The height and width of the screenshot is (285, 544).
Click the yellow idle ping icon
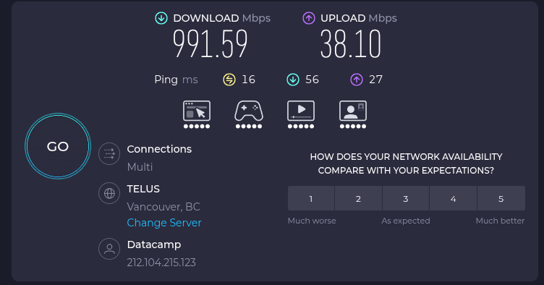point(229,80)
